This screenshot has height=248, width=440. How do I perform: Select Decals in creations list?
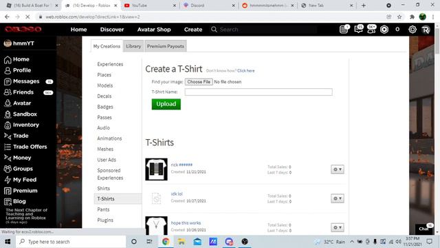[x=104, y=96]
